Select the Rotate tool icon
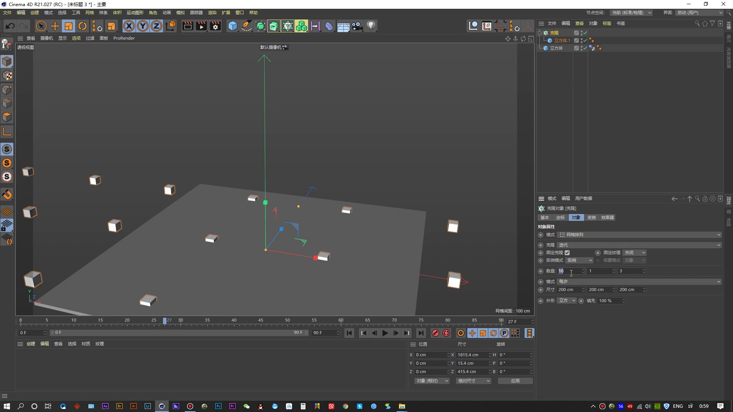Screen dimensions: 733x412 click(82, 26)
